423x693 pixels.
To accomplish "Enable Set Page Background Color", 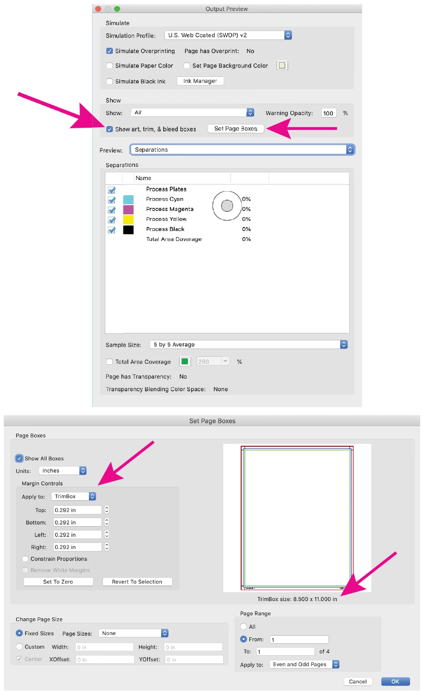I will (187, 65).
